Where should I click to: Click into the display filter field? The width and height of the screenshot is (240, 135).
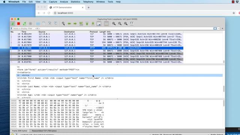pos(112,28)
